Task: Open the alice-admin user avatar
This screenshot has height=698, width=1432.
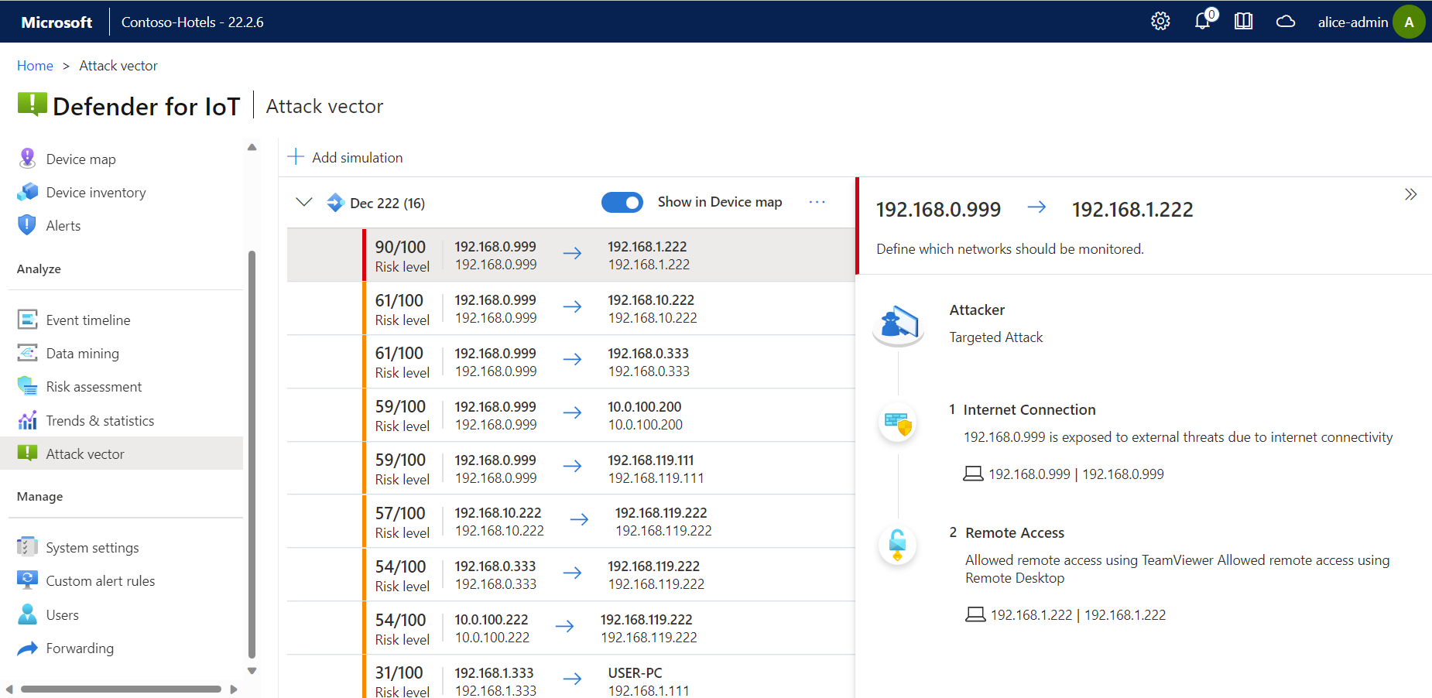Action: tap(1409, 22)
